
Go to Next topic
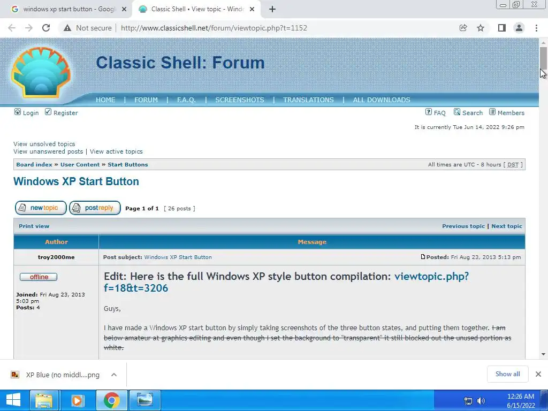tap(507, 226)
